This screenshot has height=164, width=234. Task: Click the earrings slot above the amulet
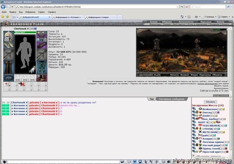(42, 32)
